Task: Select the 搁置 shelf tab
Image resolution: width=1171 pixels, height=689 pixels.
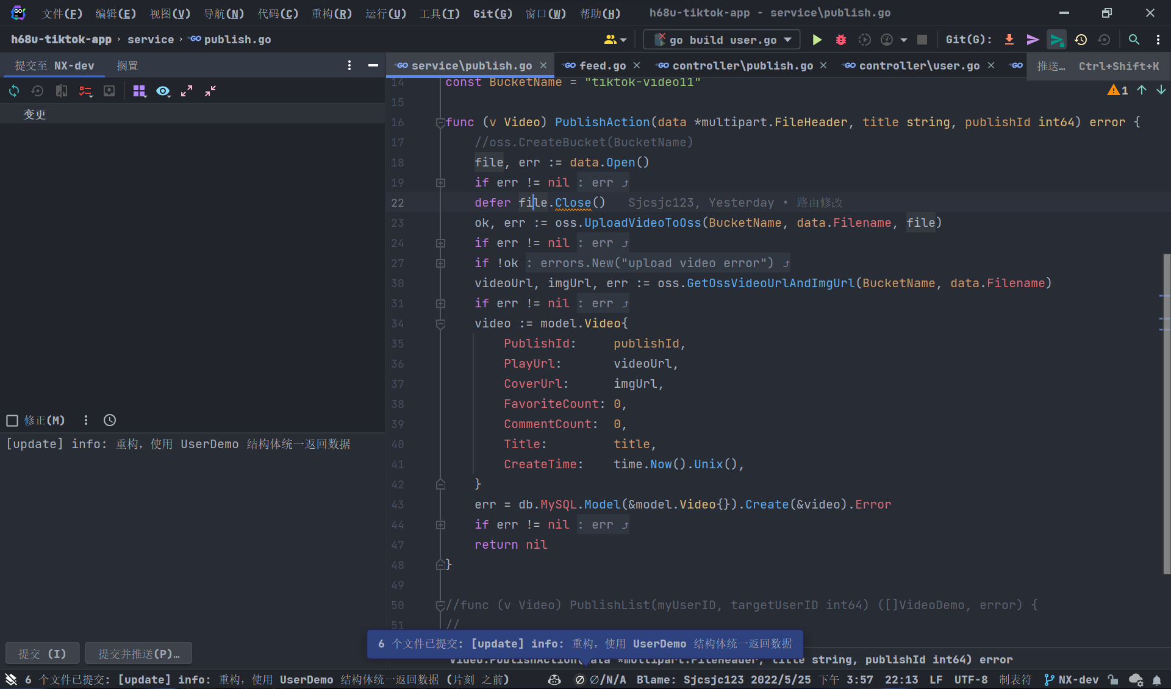Action: coord(127,65)
